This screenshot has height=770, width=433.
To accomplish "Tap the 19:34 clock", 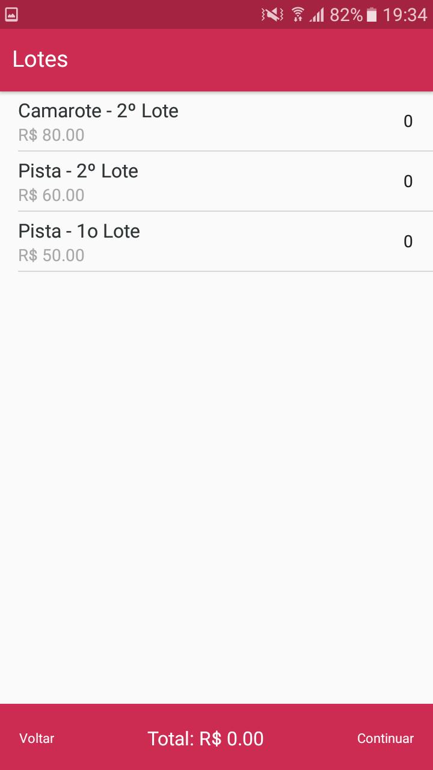I will point(405,14).
